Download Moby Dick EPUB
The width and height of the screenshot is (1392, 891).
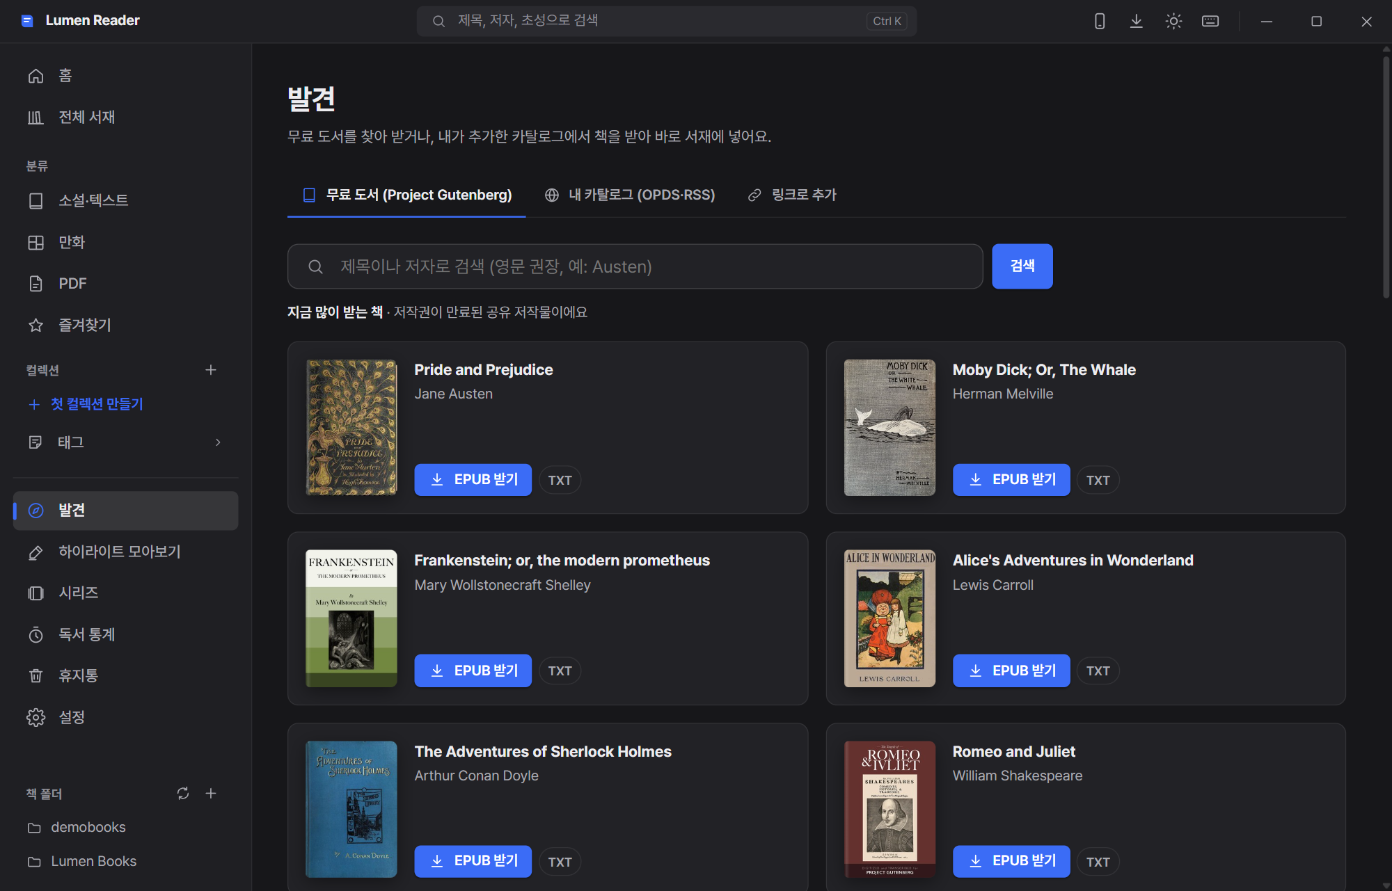(1011, 480)
